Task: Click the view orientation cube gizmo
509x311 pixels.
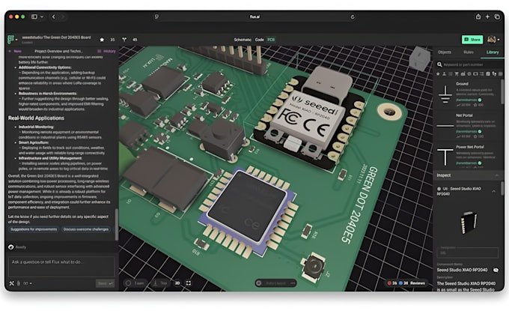Action: click(x=420, y=58)
